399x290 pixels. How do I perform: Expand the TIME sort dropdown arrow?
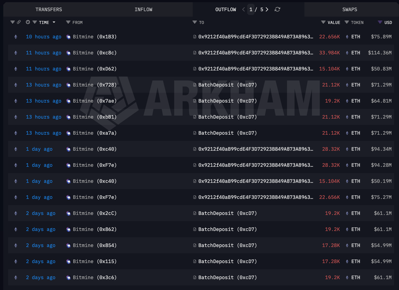[x=54, y=22]
